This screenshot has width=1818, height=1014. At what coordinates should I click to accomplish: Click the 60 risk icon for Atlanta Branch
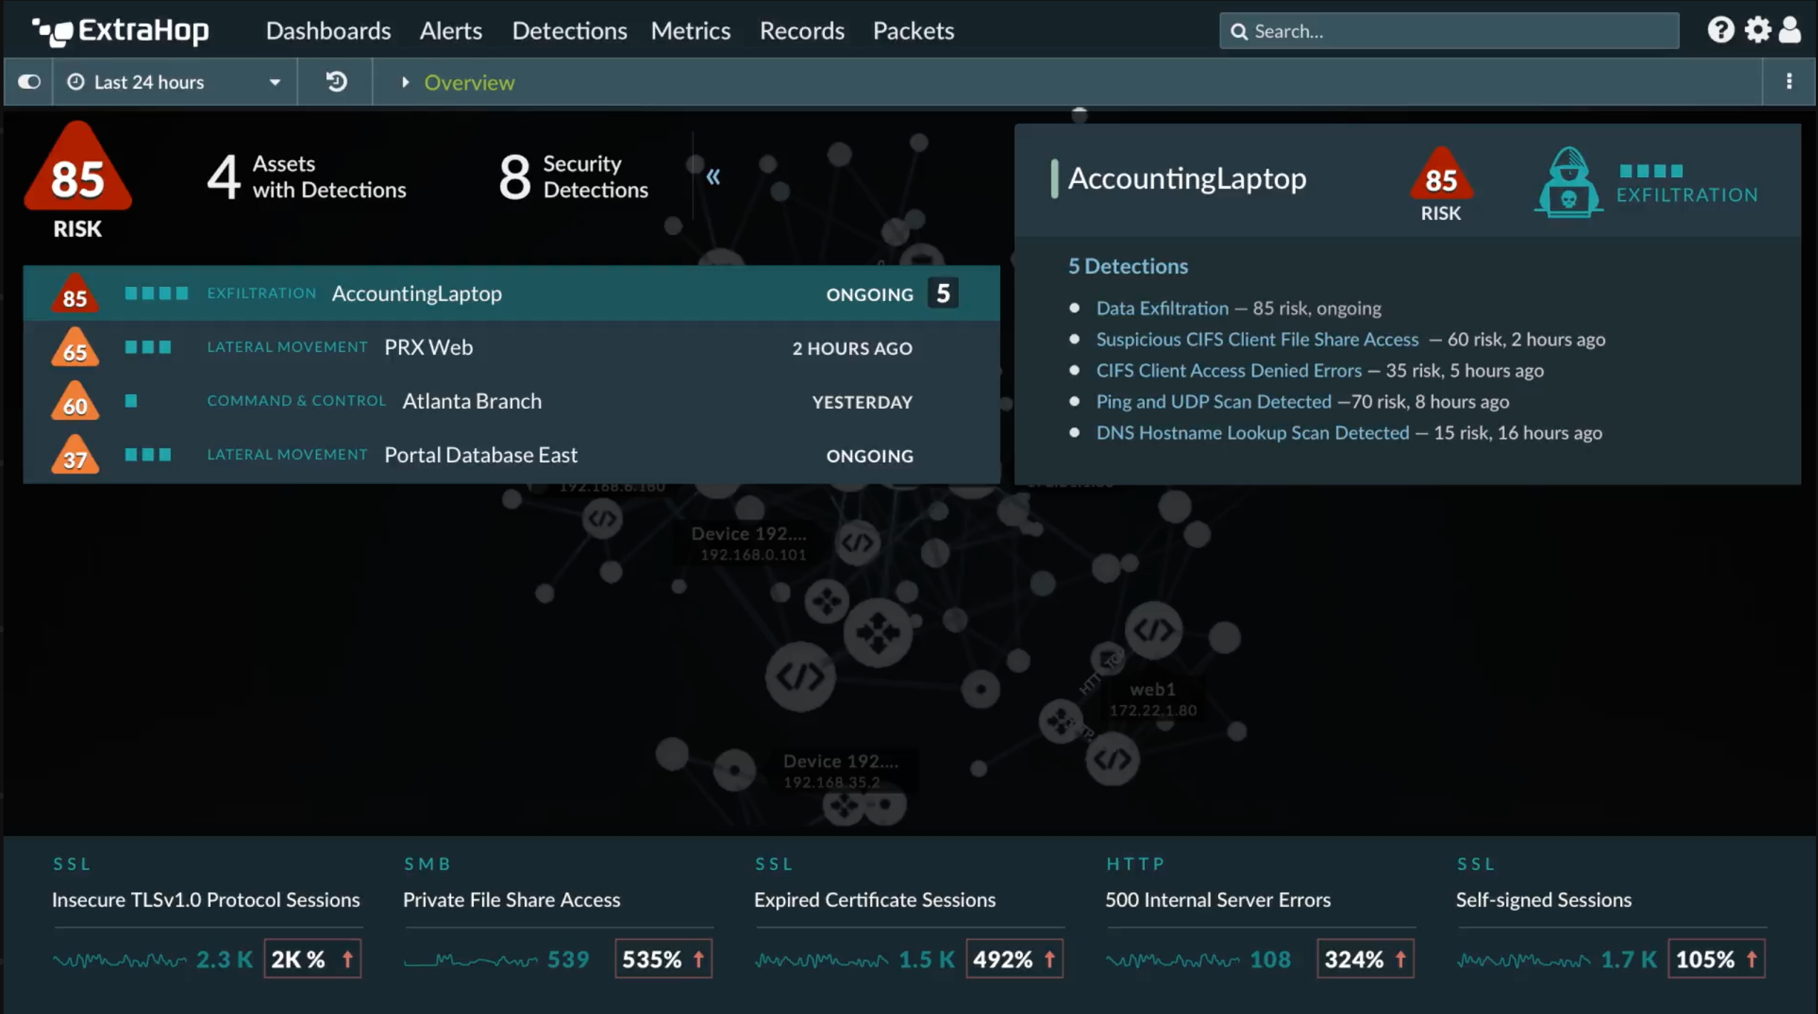[x=75, y=402]
